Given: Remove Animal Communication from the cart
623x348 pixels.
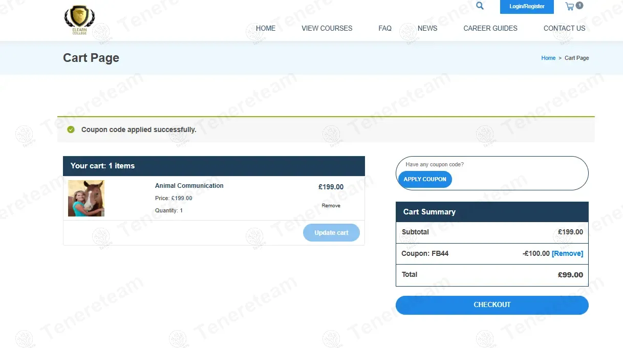Looking at the screenshot, I should 331,206.
